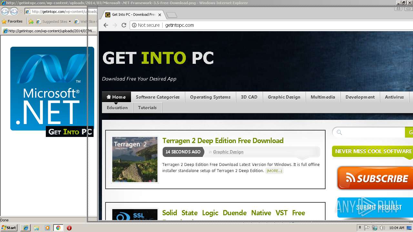Screen dimensions: 413x232
Task: Open the Home menu item
Action: (x=116, y=97)
